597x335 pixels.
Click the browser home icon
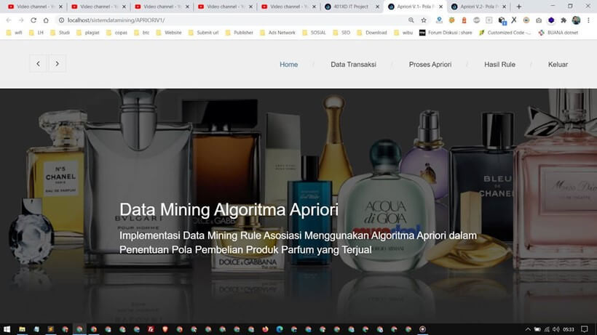tap(46, 20)
